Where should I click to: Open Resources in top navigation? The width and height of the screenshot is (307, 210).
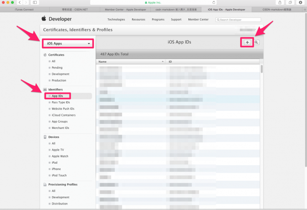(138, 19)
